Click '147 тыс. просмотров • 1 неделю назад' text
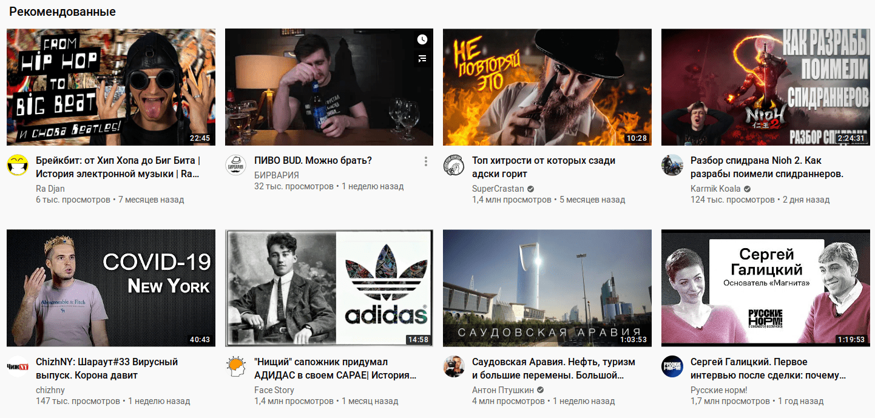 [113, 401]
